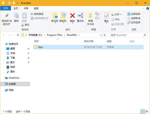Click Select all (全部选择)
The image size is (150, 114).
(x=134, y=14)
